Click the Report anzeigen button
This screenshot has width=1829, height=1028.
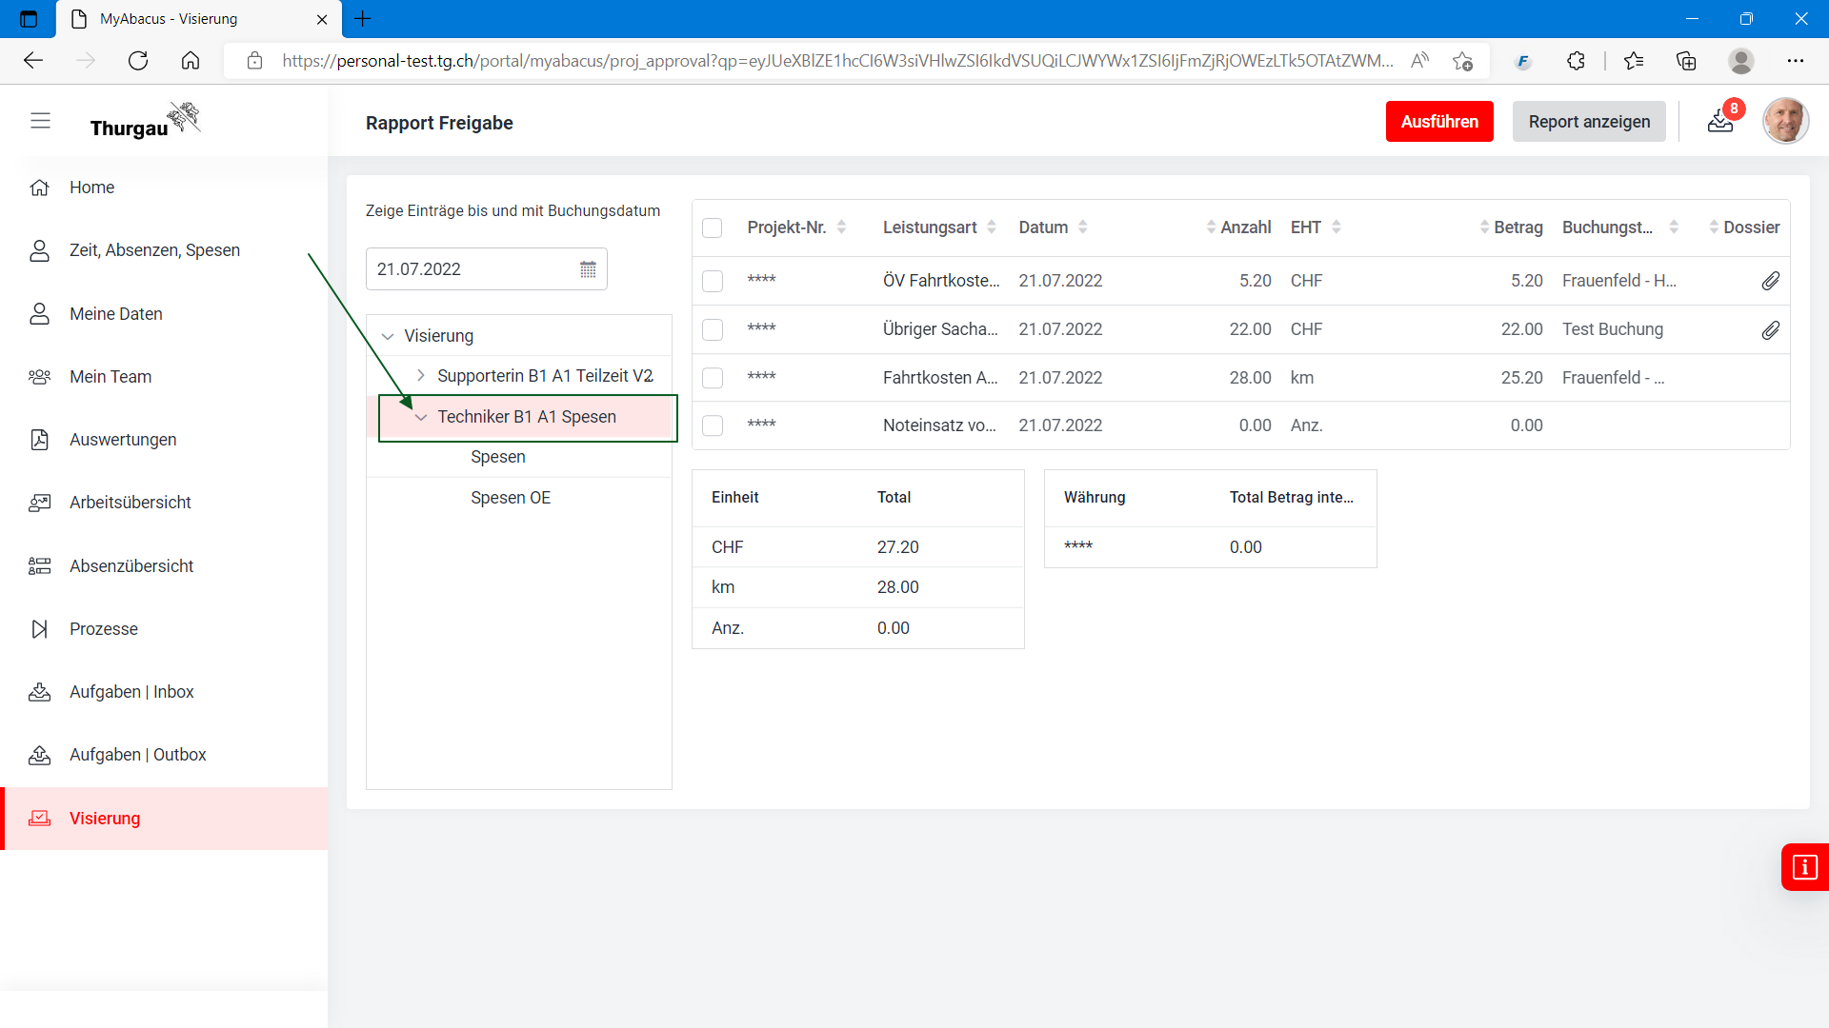coord(1588,122)
